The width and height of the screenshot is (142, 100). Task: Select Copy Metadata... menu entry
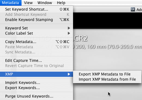click(x=37, y=42)
